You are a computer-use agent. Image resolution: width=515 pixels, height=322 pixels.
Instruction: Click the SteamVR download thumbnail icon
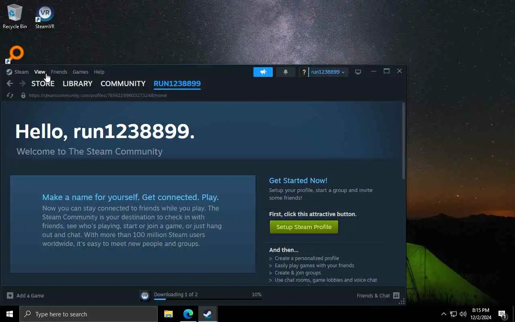[x=145, y=295]
